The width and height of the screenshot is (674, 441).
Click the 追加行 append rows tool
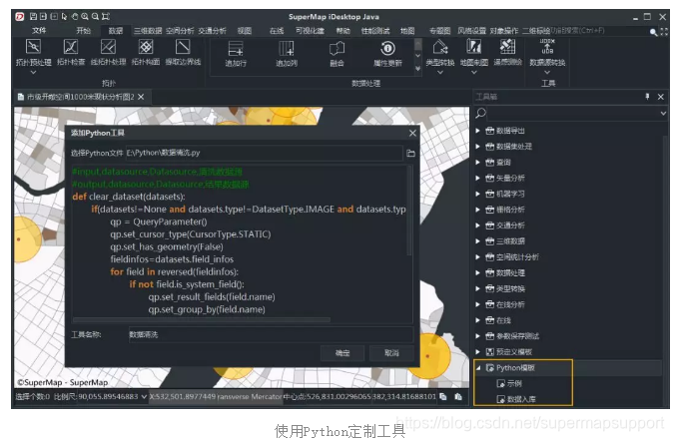point(236,54)
